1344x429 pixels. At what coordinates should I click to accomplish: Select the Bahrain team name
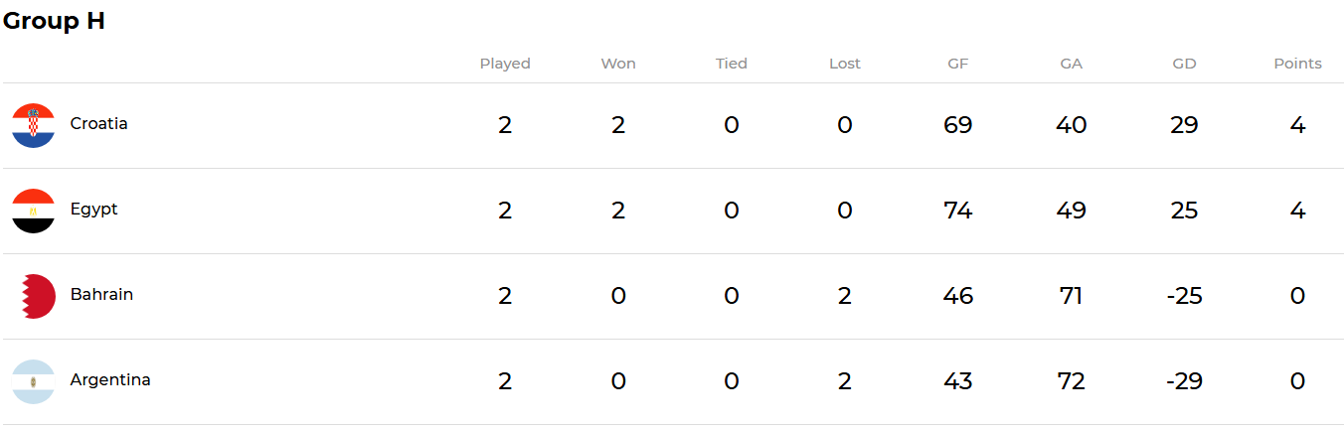[101, 295]
